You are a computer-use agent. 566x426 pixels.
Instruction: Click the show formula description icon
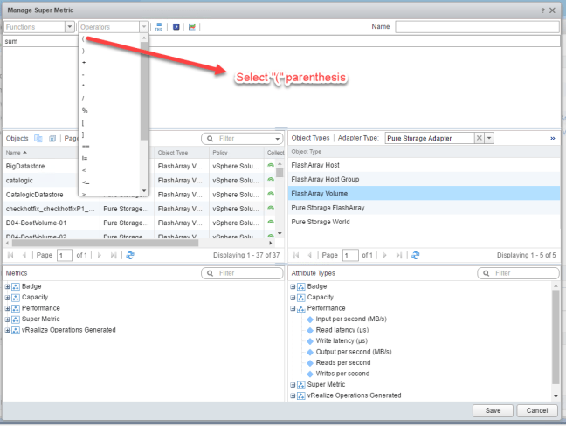(x=175, y=27)
